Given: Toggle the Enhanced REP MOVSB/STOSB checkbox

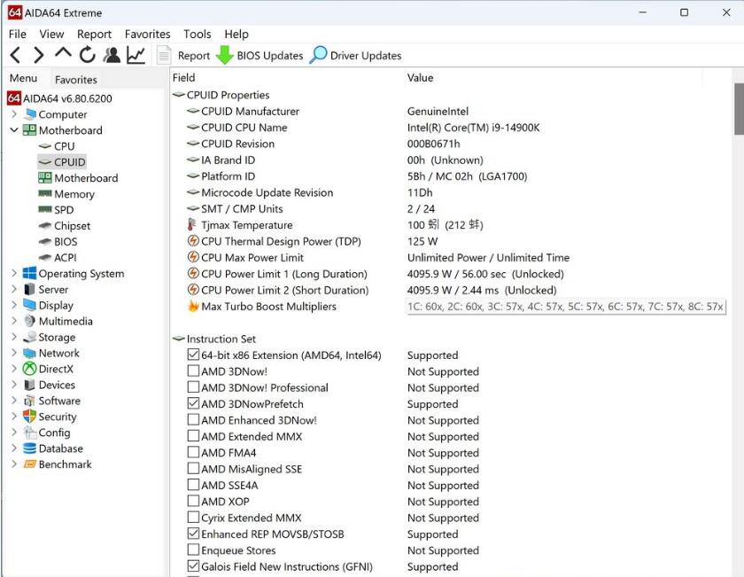Looking at the screenshot, I should click(x=193, y=534).
